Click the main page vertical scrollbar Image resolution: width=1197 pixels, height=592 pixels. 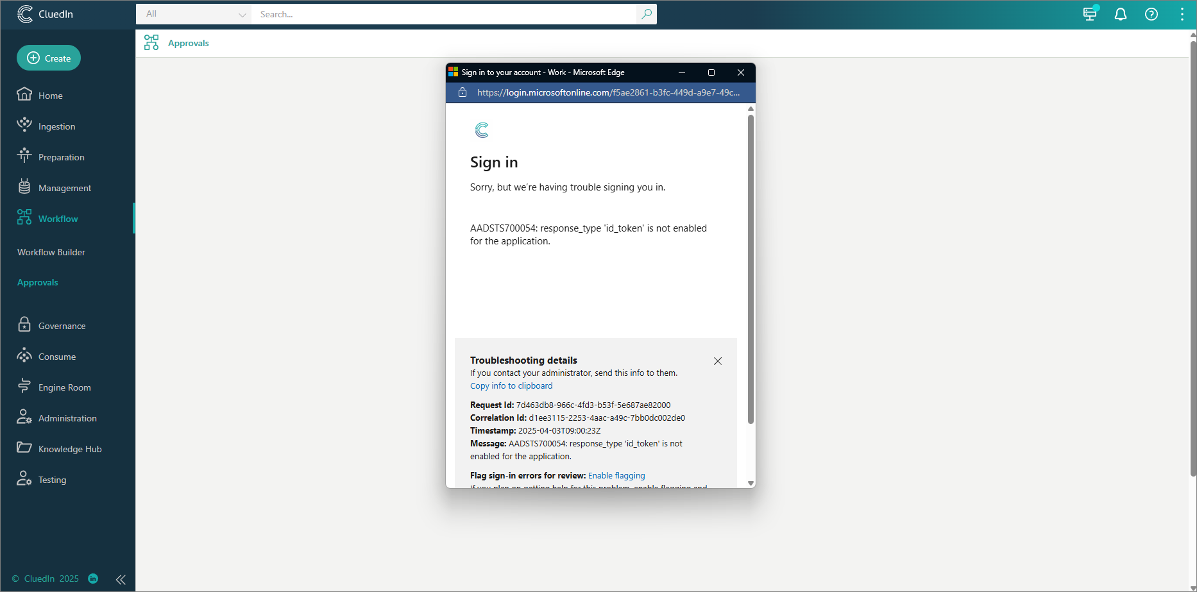(1193, 258)
